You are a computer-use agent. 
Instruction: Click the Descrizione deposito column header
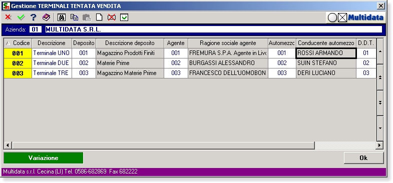(130, 43)
